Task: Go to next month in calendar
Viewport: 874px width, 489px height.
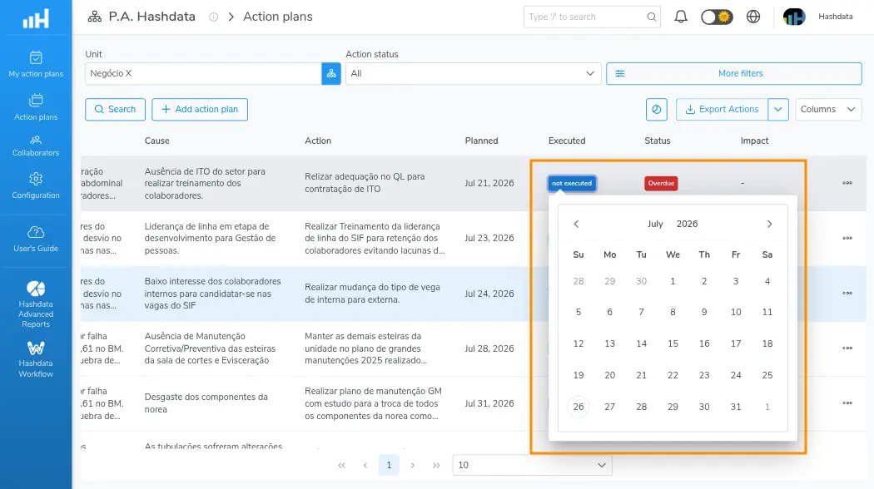Action: (769, 224)
